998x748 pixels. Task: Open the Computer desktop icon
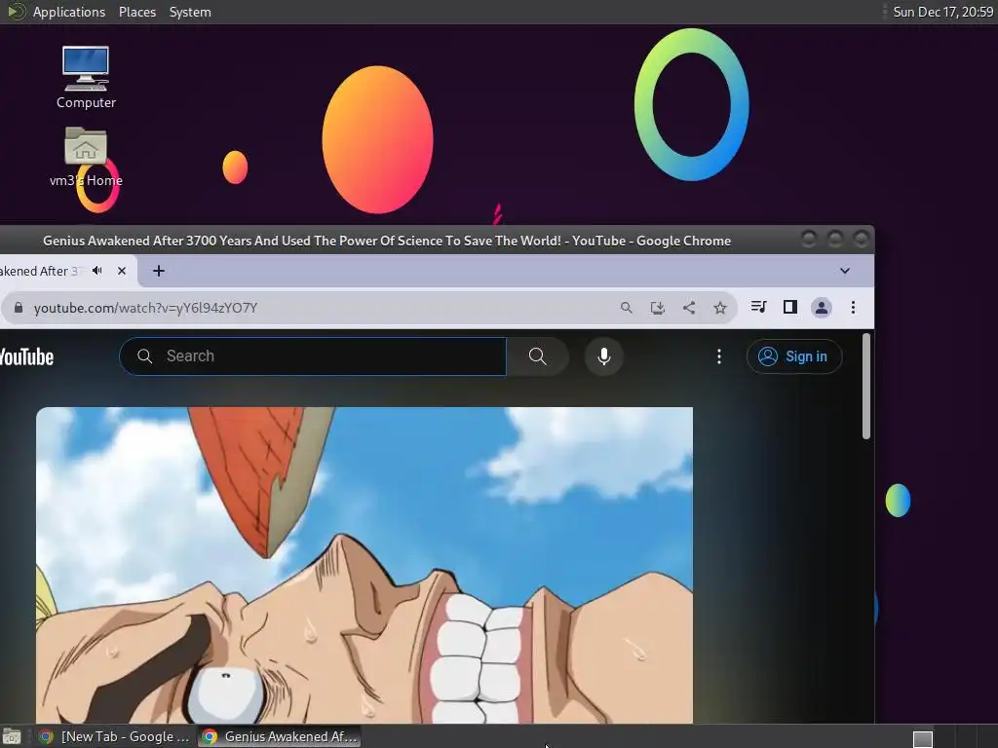coord(86,77)
